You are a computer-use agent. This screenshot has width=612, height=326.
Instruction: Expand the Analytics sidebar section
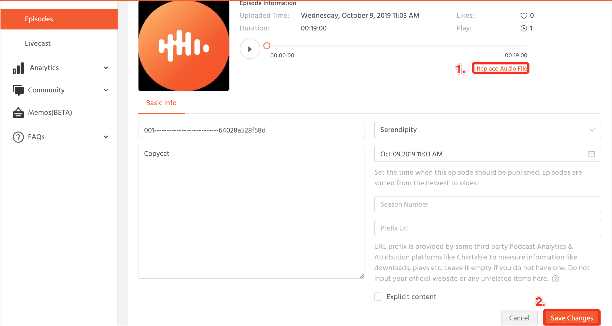(x=106, y=68)
